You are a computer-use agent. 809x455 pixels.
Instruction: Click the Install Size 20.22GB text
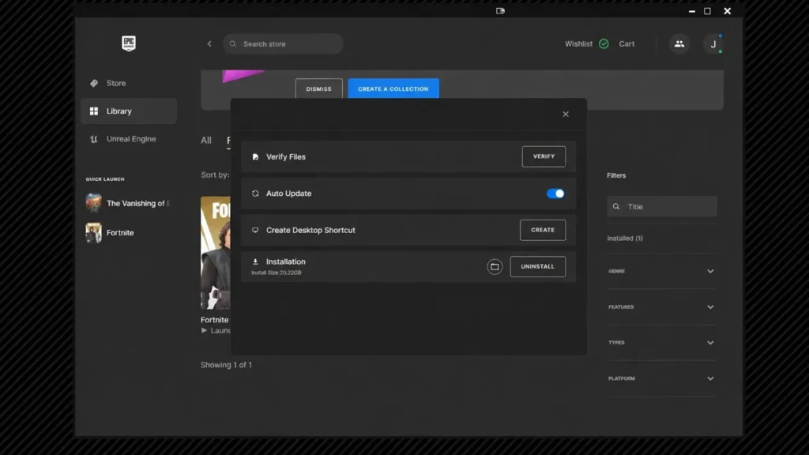276,273
